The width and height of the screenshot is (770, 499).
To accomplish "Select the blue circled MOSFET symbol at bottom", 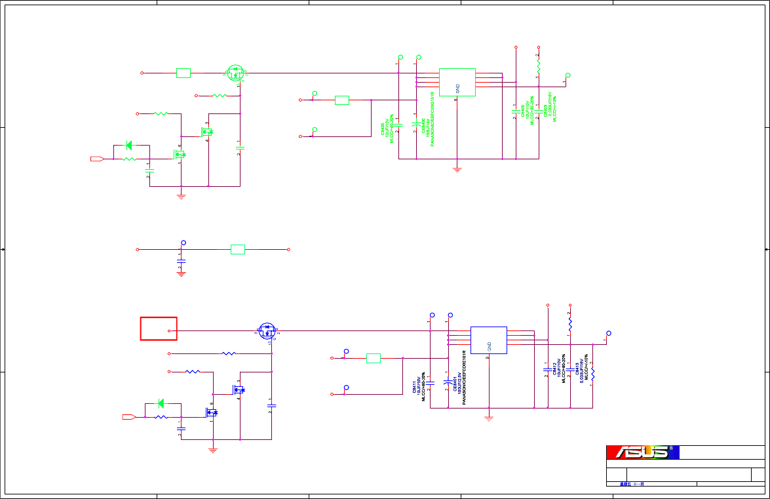I will (x=267, y=331).
